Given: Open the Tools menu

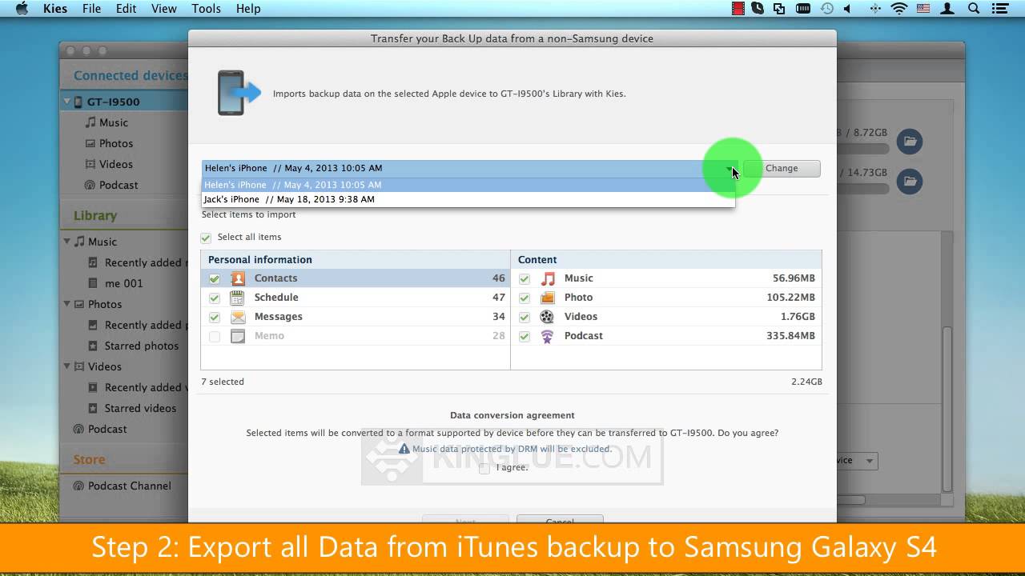Looking at the screenshot, I should click(x=206, y=9).
